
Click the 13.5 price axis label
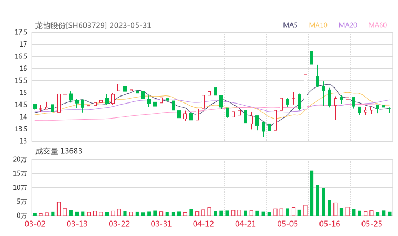pyautogui.click(x=21, y=129)
